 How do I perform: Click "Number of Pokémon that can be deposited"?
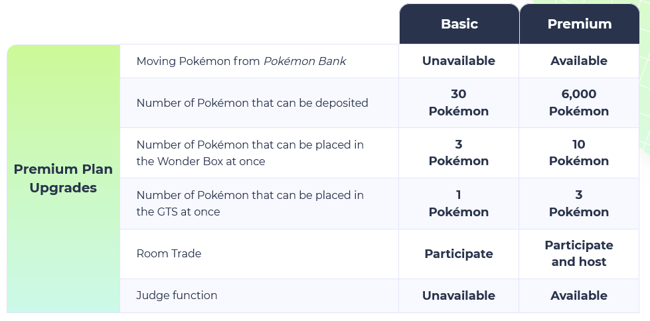tap(252, 103)
